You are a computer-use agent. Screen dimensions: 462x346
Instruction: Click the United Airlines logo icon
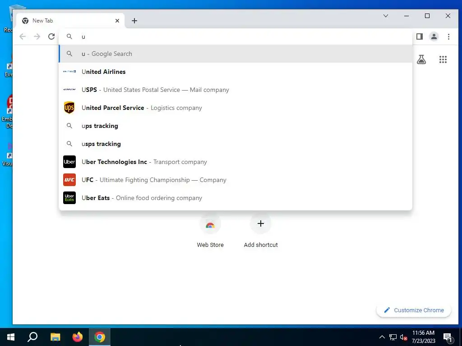tap(69, 72)
